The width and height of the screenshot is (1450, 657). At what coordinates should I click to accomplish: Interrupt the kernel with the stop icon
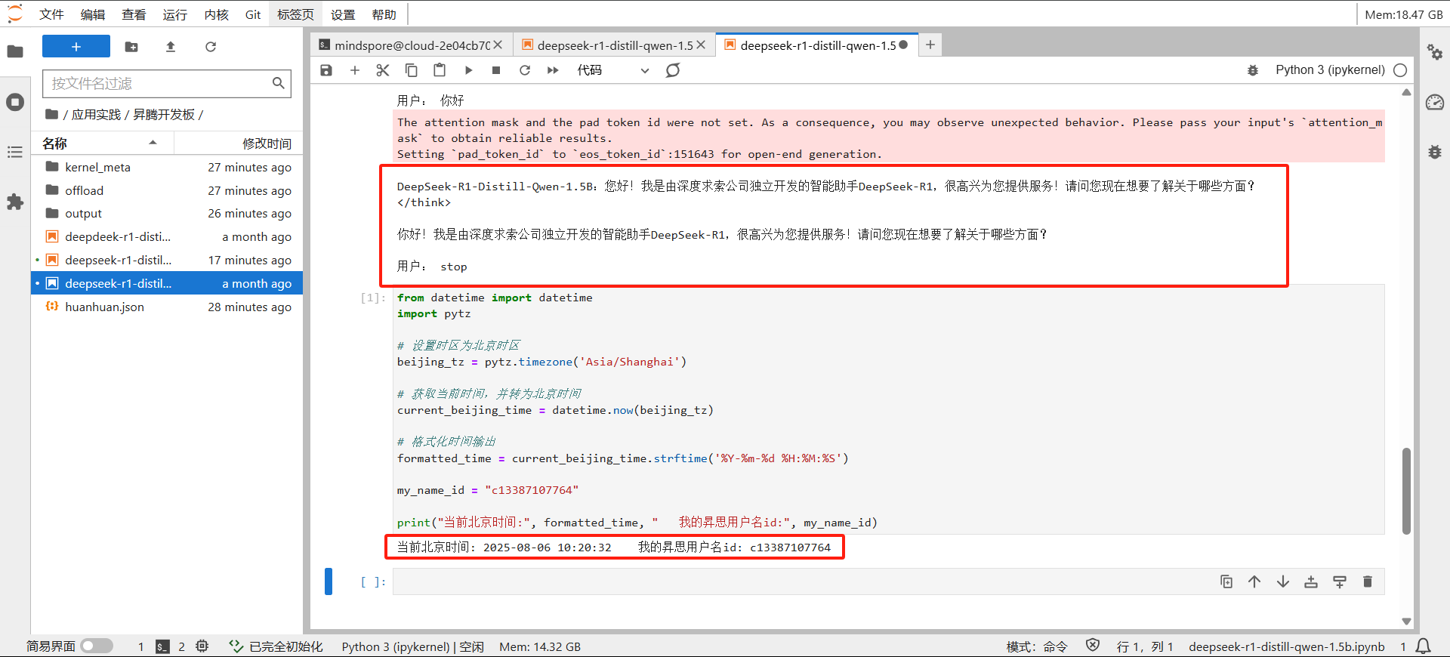pyautogui.click(x=496, y=70)
